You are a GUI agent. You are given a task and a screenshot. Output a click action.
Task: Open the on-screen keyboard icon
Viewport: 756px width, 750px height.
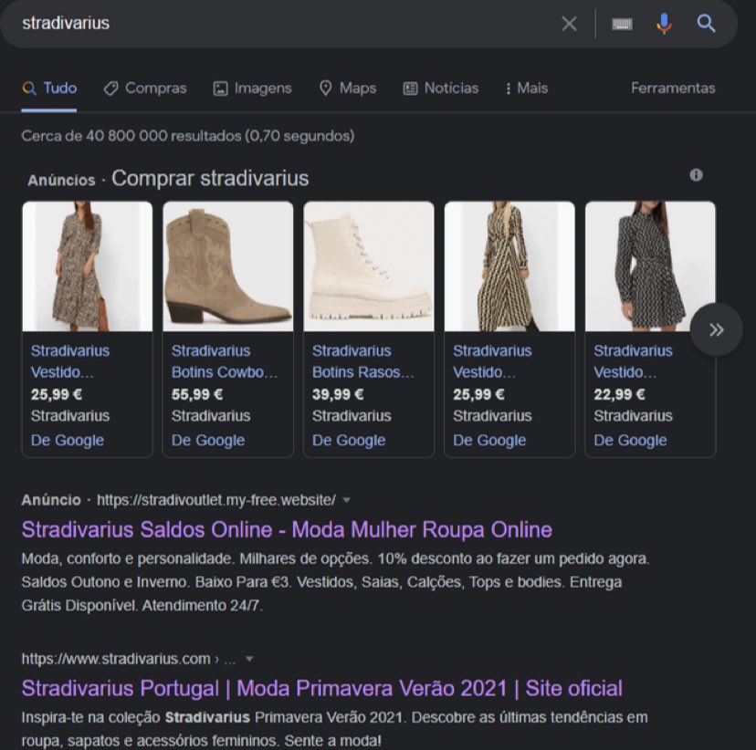(x=622, y=24)
